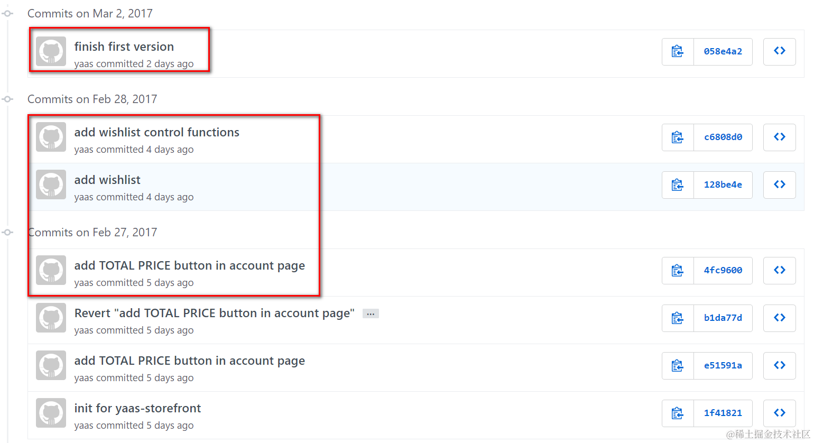Open commit hash 1f41821

click(x=723, y=413)
